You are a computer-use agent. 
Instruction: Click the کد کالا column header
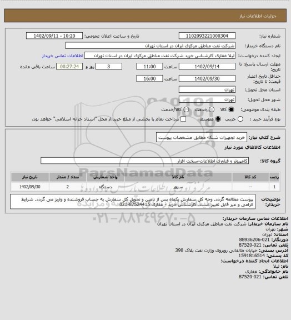(x=250, y=177)
